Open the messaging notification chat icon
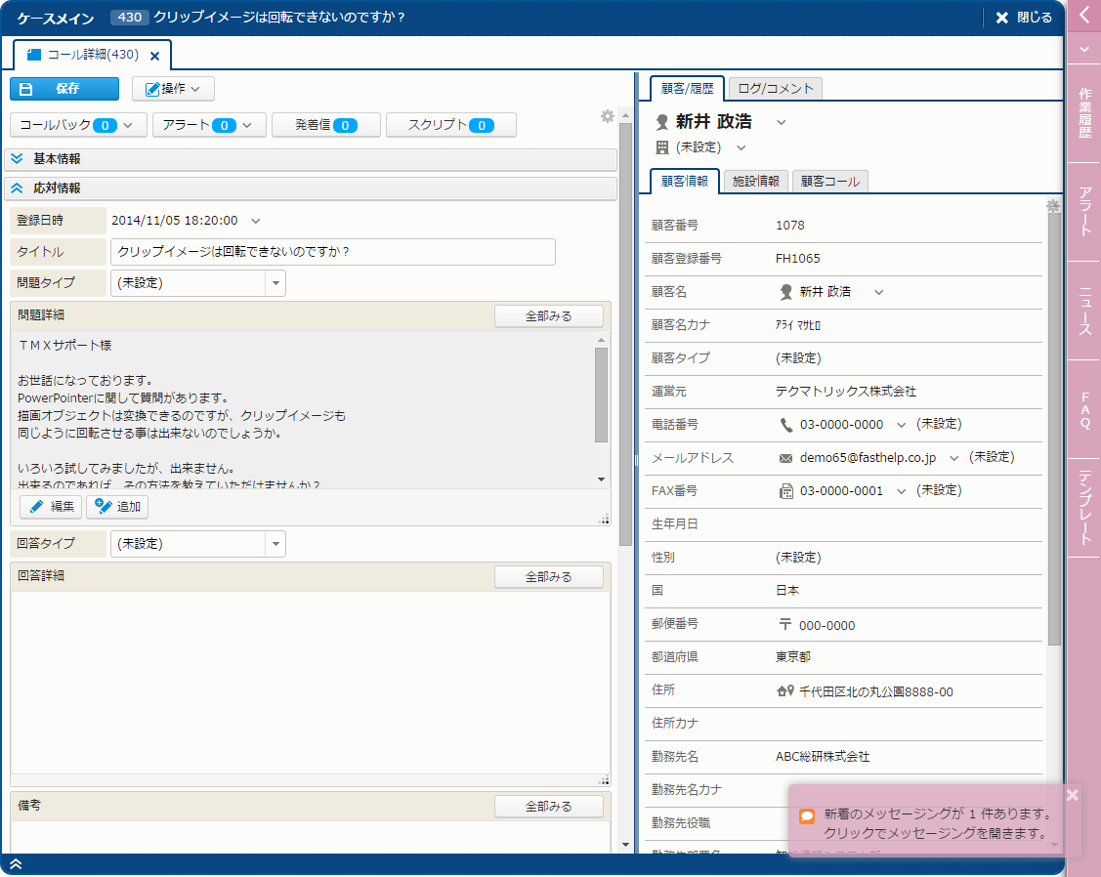1101x877 pixels. (x=807, y=816)
